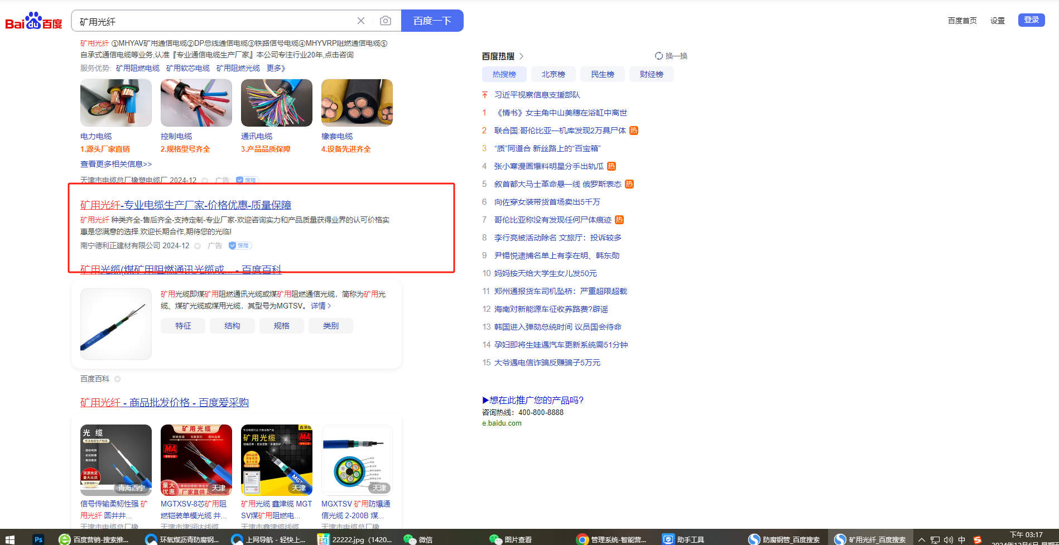Image resolution: width=1059 pixels, height=545 pixels.
Task: Click the 登录 login button
Action: pyautogui.click(x=1031, y=20)
